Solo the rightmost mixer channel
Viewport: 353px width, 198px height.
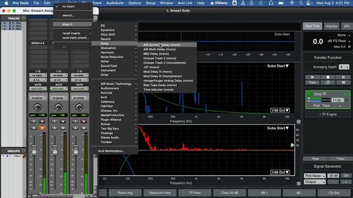coord(76,128)
